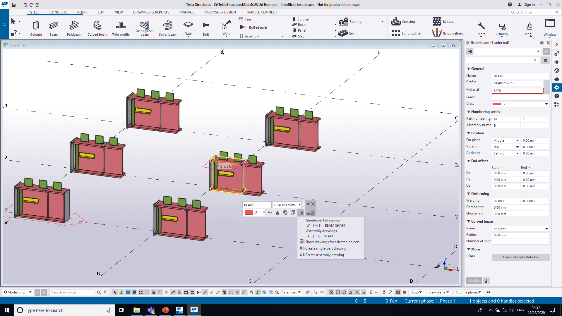Click the Material S275 input field
This screenshot has width=562, height=316.
pos(517,91)
